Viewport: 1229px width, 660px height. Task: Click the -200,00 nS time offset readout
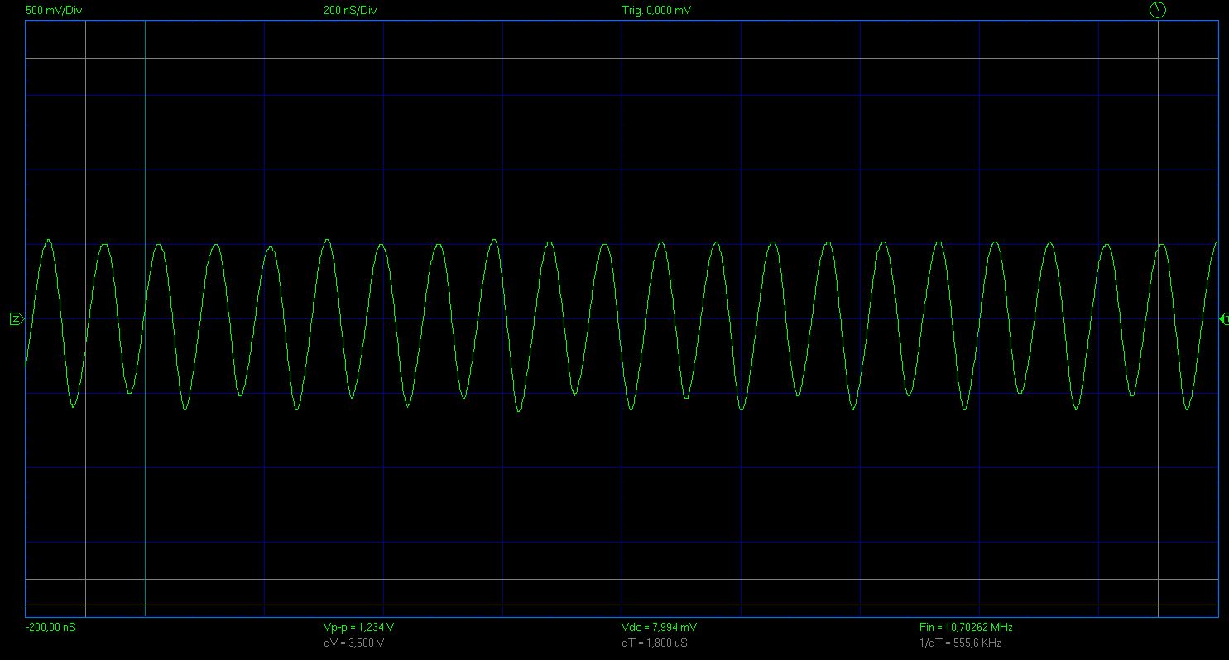click(50, 628)
